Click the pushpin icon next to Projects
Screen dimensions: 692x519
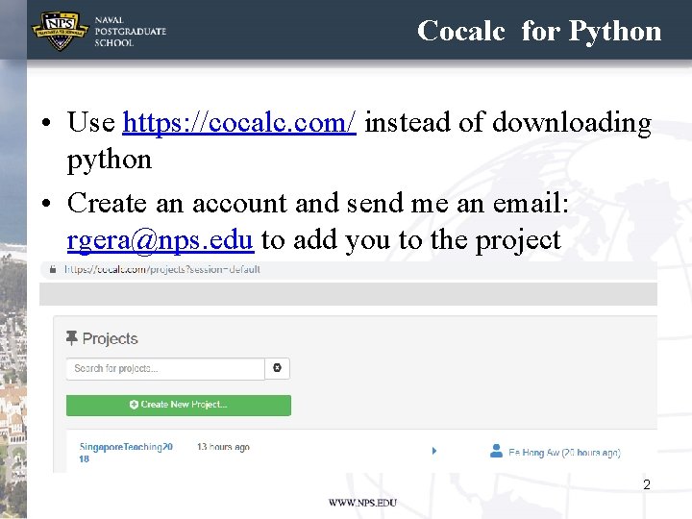pos(71,338)
